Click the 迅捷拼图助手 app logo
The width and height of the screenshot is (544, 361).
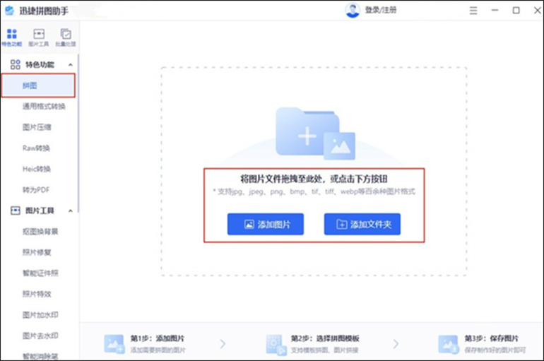tap(9, 11)
